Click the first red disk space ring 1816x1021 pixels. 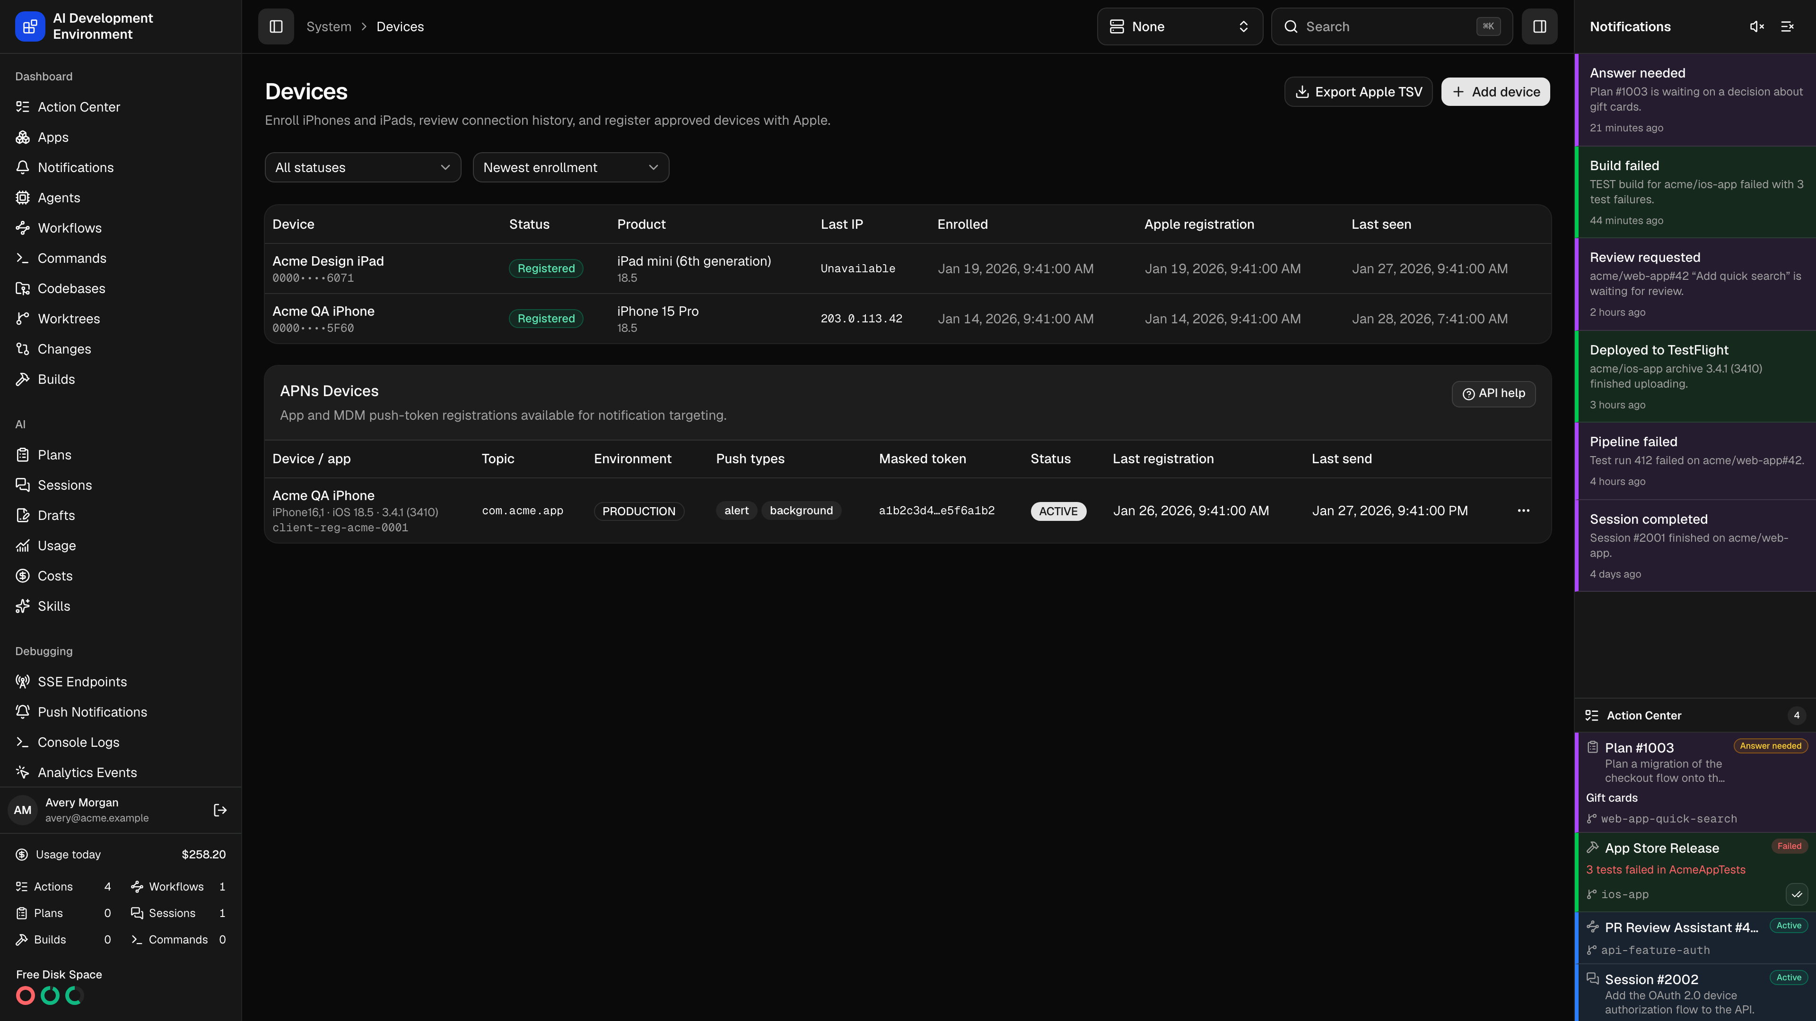click(26, 995)
